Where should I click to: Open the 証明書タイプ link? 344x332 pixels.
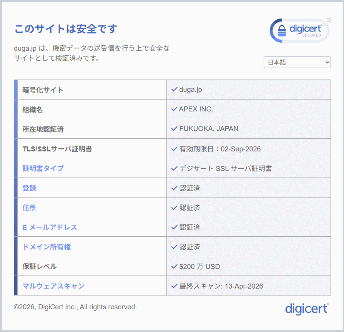(43, 168)
